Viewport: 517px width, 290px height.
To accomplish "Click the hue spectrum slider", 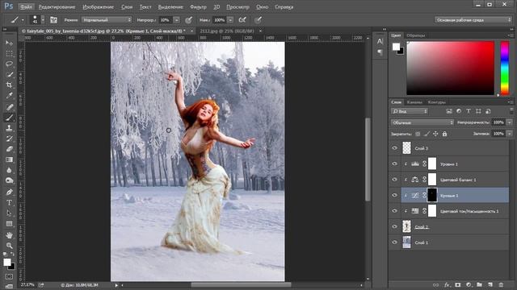I will tap(505, 68).
